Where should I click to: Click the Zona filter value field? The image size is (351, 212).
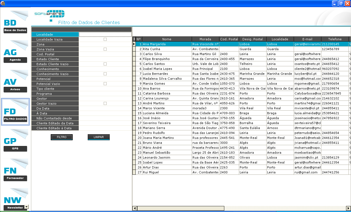pyautogui.click(x=105, y=44)
